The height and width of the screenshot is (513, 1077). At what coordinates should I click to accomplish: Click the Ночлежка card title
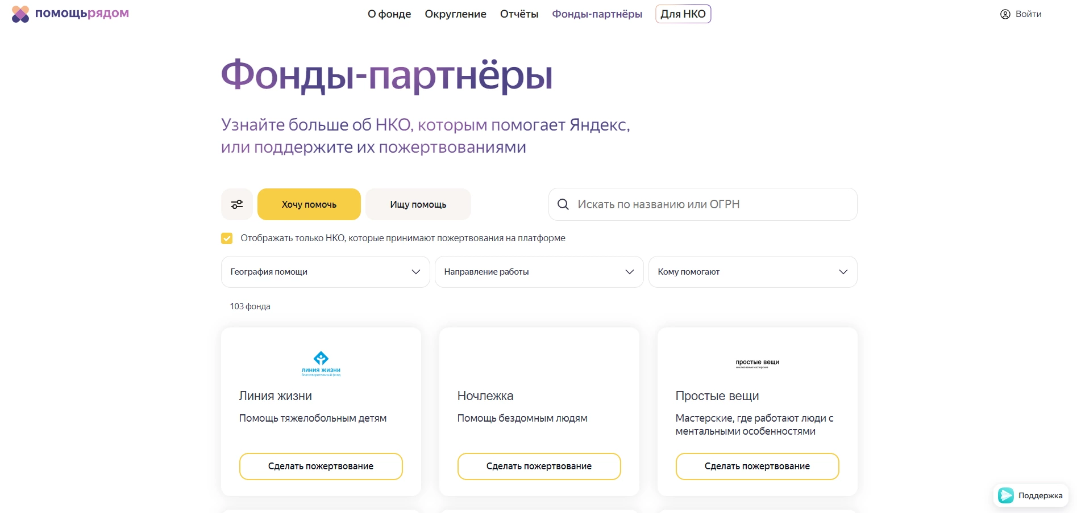(x=485, y=396)
